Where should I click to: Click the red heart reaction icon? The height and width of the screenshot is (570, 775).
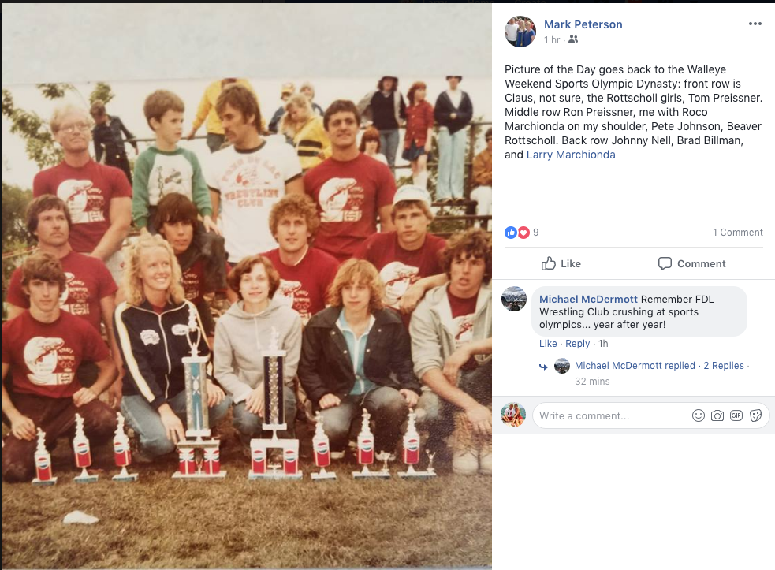click(523, 233)
